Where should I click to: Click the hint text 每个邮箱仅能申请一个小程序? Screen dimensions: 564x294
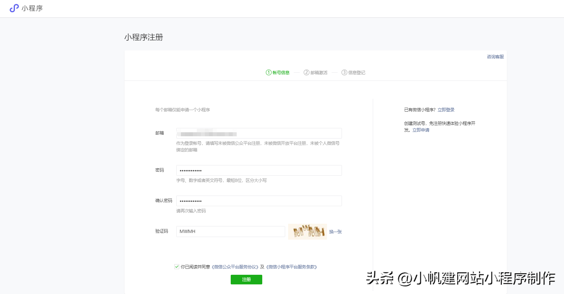point(183,110)
